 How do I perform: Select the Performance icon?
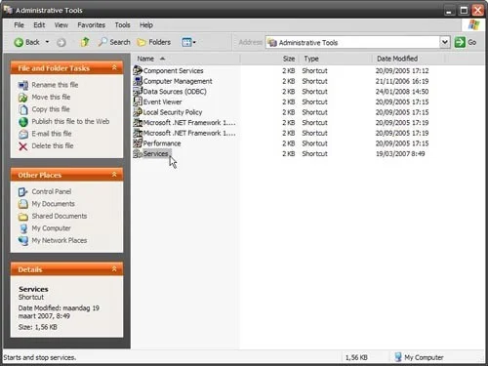[138, 143]
